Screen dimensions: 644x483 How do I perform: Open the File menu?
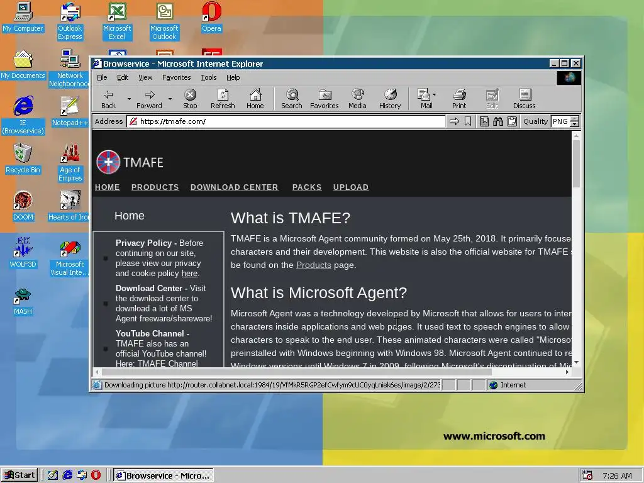(102, 77)
